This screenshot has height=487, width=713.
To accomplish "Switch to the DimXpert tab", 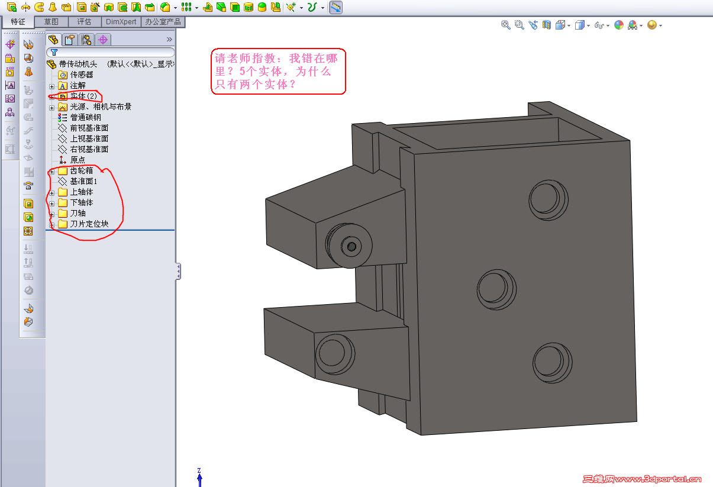I will [x=121, y=21].
